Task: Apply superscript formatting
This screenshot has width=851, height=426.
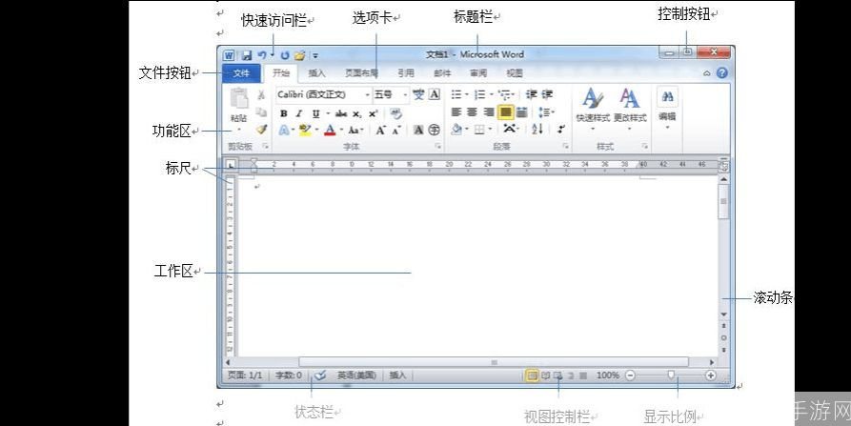Action: tap(373, 114)
